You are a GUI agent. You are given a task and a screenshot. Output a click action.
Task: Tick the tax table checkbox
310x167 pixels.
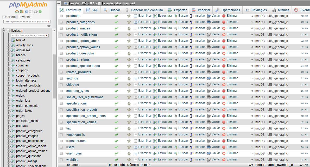[x=61, y=128]
